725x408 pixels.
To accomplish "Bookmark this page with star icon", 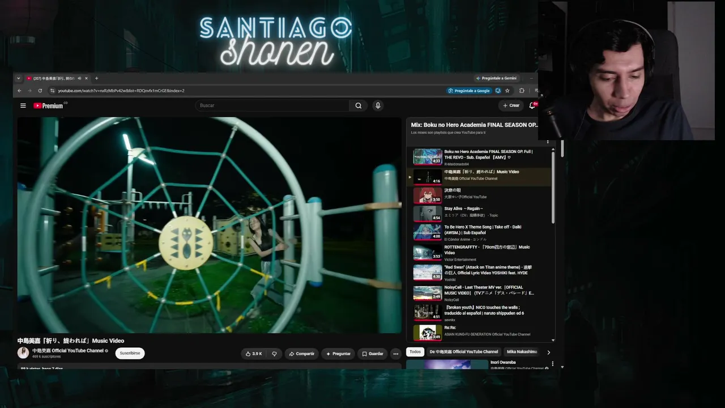I will pos(507,91).
